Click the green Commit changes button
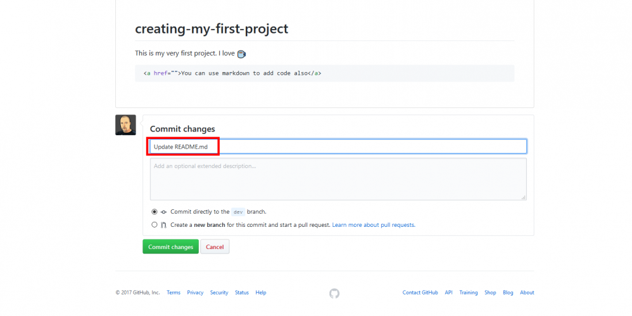This screenshot has height=316, width=632. point(170,247)
